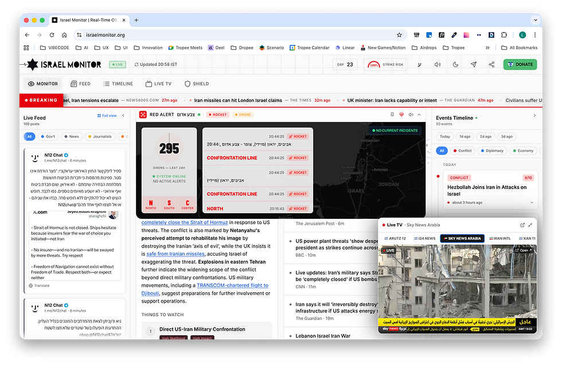Collapse the Red Alert panel chevron
This screenshot has height=365, width=562.
419,115
